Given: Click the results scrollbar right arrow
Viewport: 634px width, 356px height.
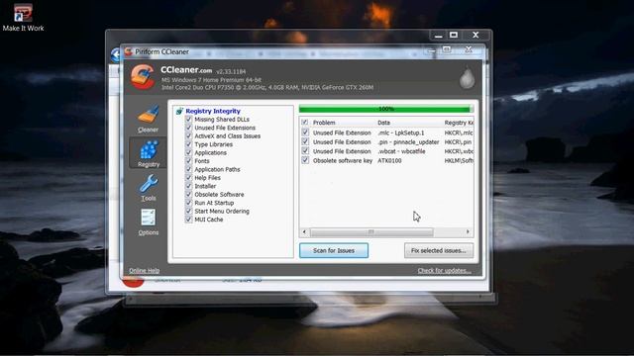Looking at the screenshot, I should pos(468,232).
